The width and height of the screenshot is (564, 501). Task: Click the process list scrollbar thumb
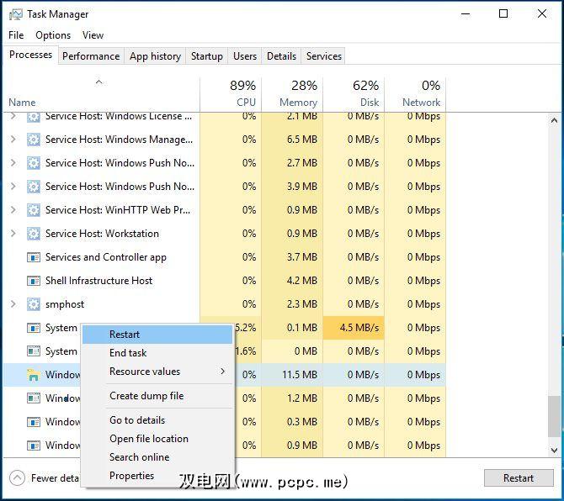pos(554,417)
